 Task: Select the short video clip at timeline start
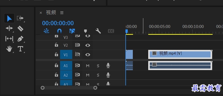pos(129,54)
